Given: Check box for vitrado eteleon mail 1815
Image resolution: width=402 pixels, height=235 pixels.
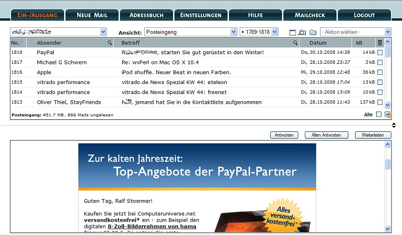Looking at the screenshot, I should [x=380, y=82].
